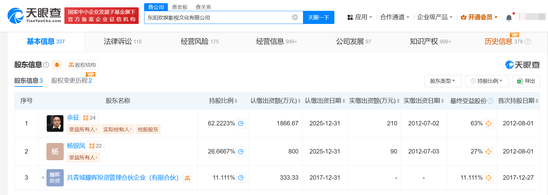Viewport: 548px width, 195px height.
Task: Open the 经营风险 tab
Action: [200, 41]
